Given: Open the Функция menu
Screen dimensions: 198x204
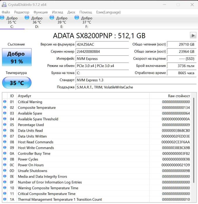Looking at the screenshot, I should point(41,12).
